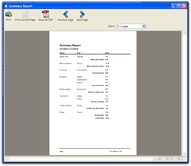
Task: Click horizontal scrollbar left arrow
Action: [7, 159]
